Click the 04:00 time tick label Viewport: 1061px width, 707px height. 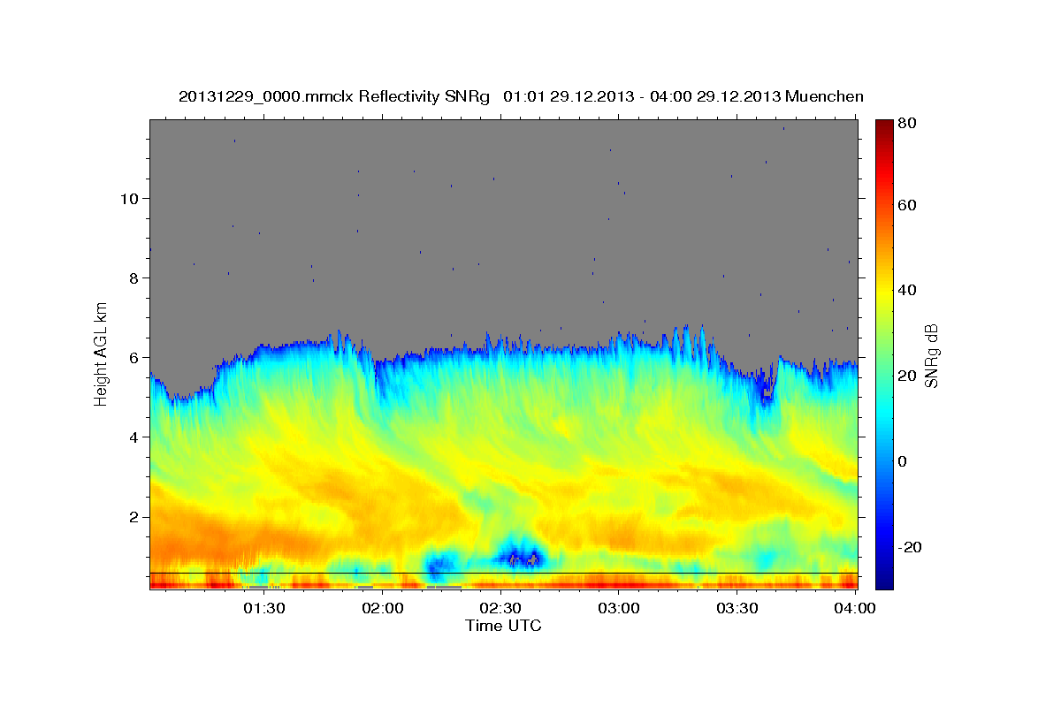click(854, 608)
